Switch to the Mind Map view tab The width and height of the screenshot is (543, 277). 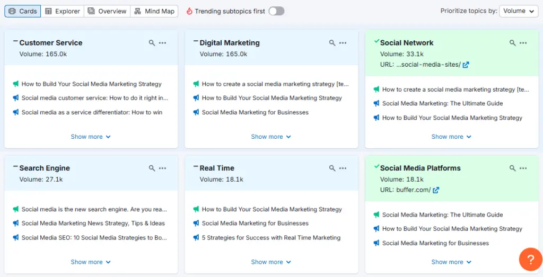pyautogui.click(x=154, y=11)
